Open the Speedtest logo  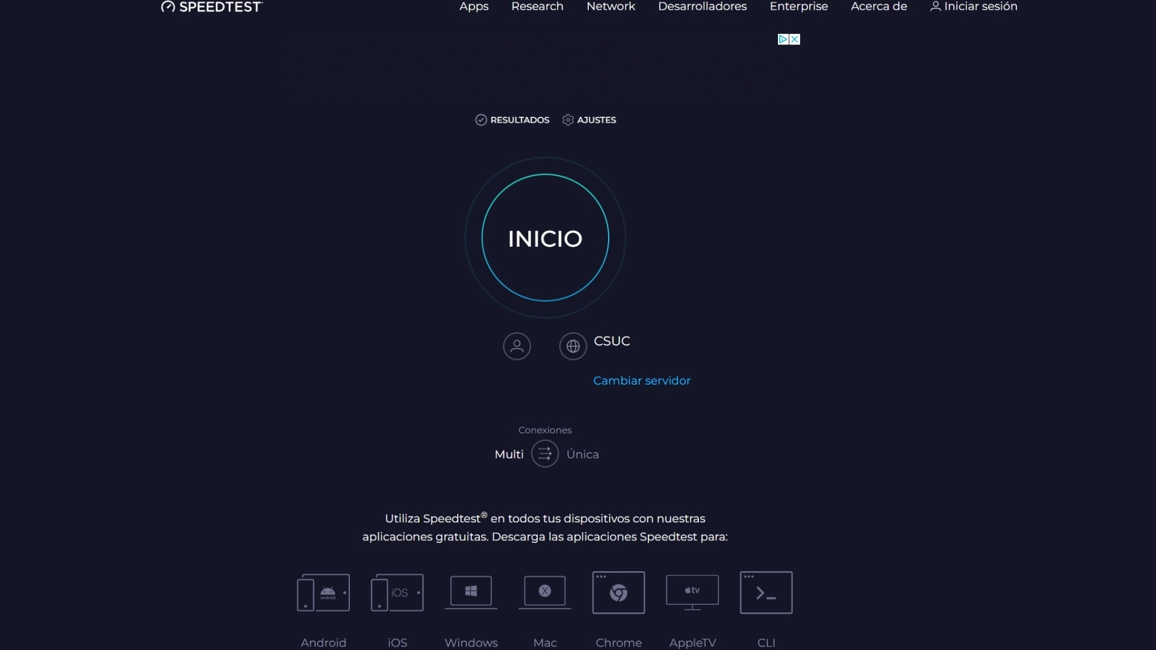(211, 7)
